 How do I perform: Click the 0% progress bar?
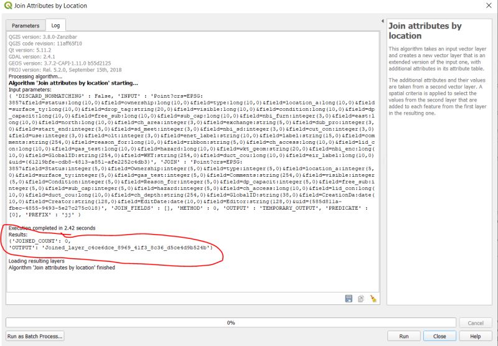(x=231, y=323)
